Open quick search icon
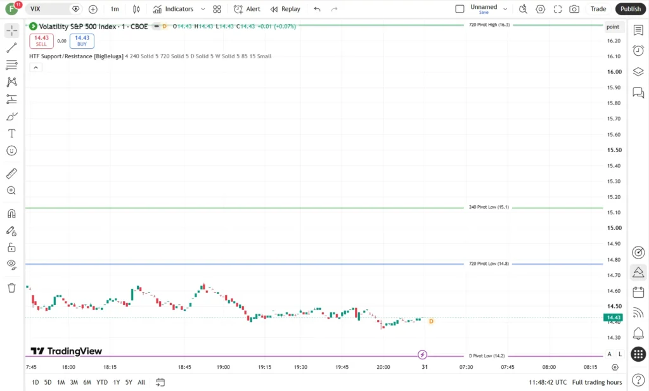 tap(523, 9)
